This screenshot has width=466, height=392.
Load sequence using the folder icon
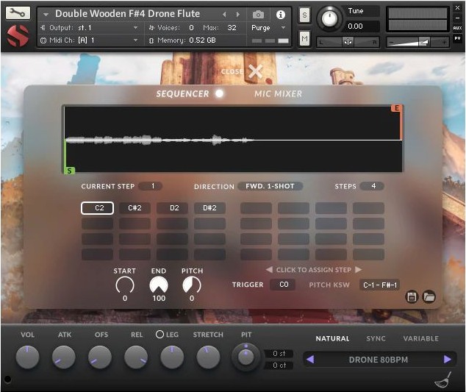[x=429, y=296]
